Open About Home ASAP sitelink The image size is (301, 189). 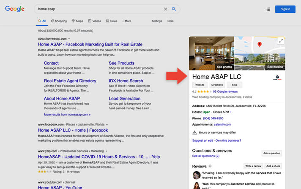62,98
